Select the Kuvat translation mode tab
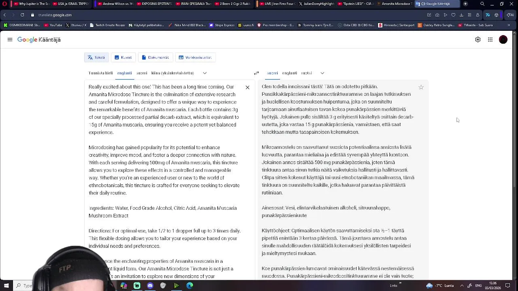Viewport: 518px width, 291px height. [x=123, y=57]
